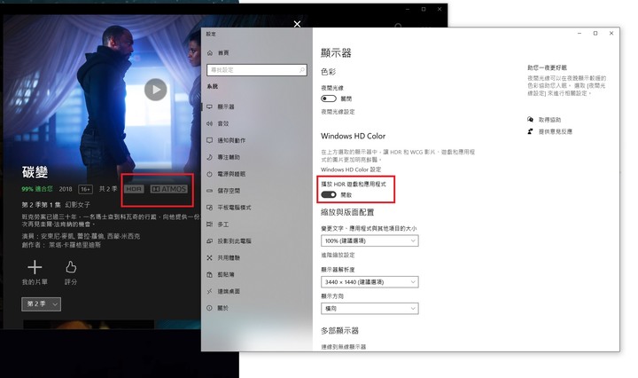Open 多工 multitasking settings
This screenshot has width=638, height=378.
pos(223,224)
